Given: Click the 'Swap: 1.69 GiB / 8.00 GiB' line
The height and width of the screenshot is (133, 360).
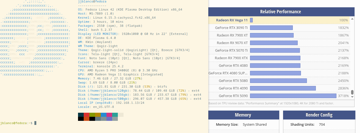Looking at the screenshot, I should point(107,82).
